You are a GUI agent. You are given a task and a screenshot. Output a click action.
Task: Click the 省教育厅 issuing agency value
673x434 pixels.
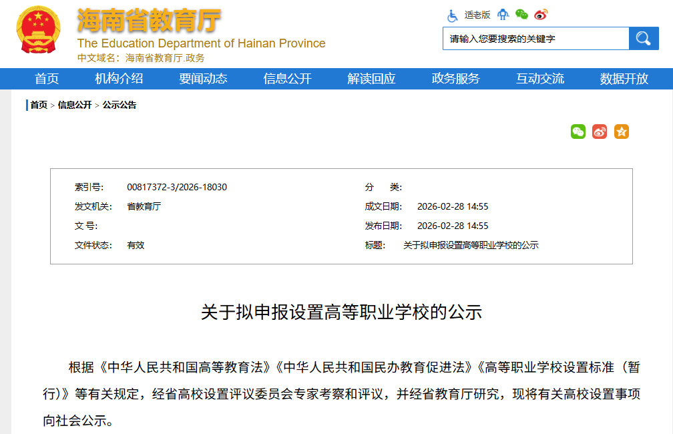click(144, 206)
